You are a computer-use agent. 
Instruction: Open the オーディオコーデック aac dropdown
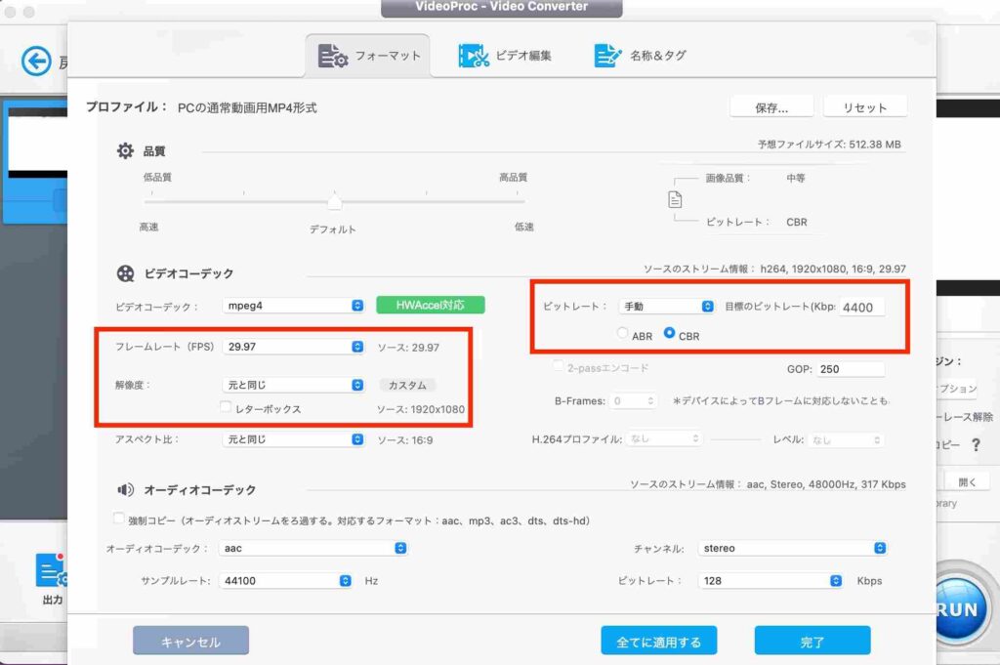tap(312, 549)
